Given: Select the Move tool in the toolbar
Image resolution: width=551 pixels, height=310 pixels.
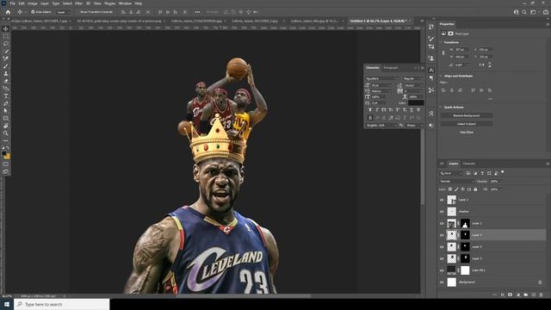Looking at the screenshot, I should (x=6, y=28).
